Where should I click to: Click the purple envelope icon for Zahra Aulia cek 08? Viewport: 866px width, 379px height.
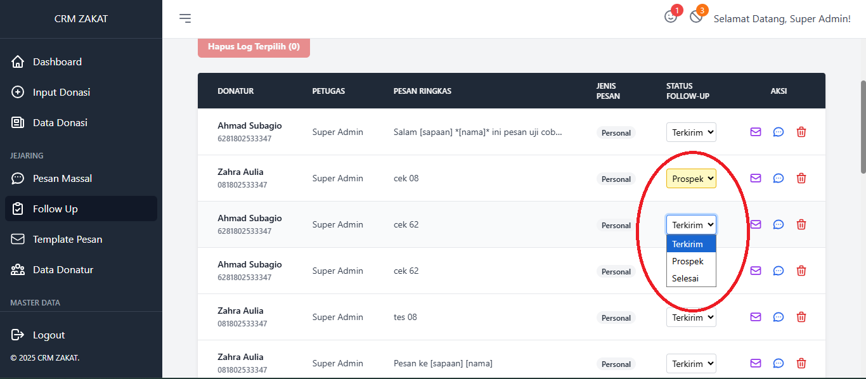[x=755, y=179]
